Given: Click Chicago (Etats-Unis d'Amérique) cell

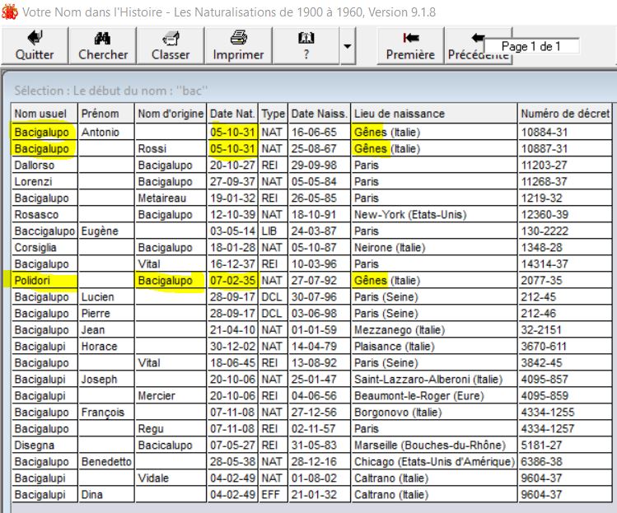Looking at the screenshot, I should point(434,462).
